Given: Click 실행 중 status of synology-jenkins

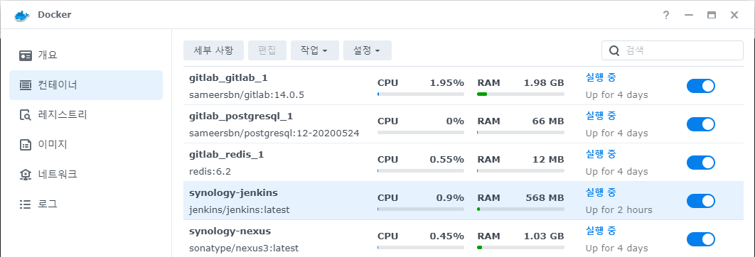Looking at the screenshot, I should (x=601, y=192).
